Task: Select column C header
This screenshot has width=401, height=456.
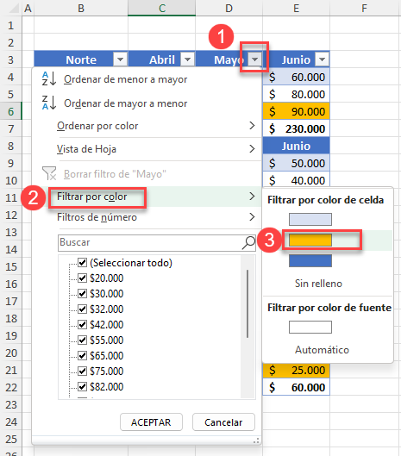Action: (x=162, y=8)
